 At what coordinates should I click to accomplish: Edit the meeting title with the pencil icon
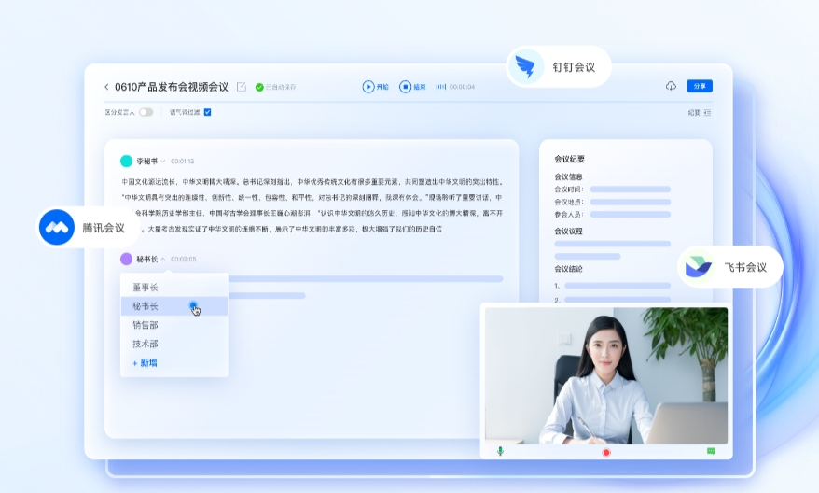pyautogui.click(x=242, y=87)
